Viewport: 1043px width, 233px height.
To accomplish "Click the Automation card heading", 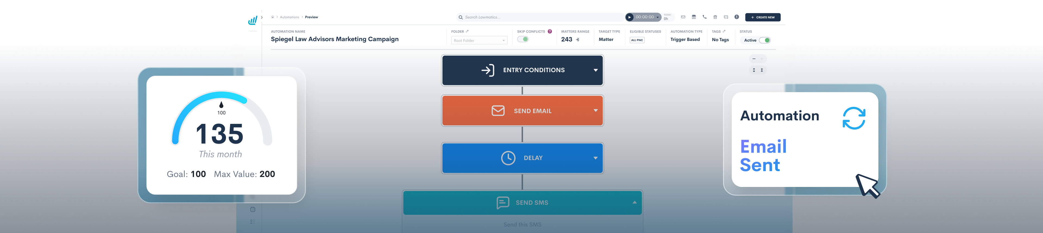I will click(x=780, y=116).
